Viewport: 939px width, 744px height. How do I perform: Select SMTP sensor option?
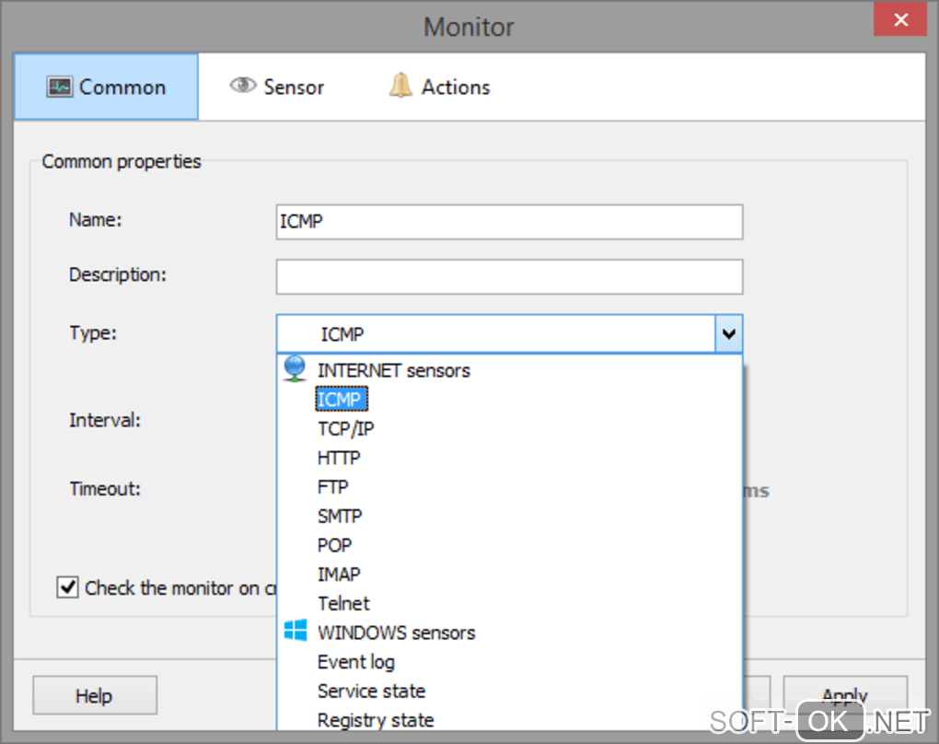[x=340, y=516]
